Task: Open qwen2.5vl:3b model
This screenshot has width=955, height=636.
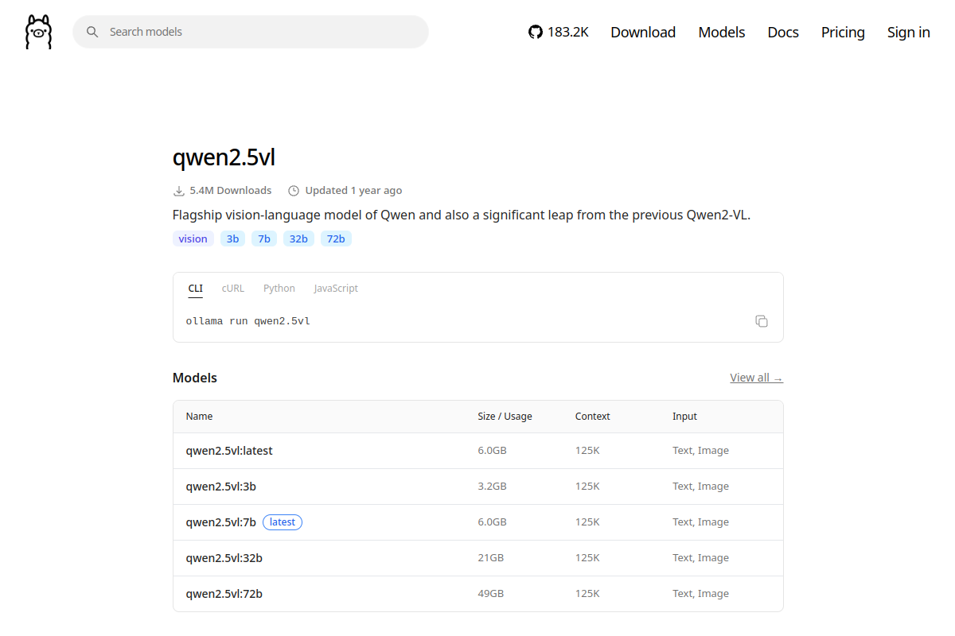Action: coord(221,487)
